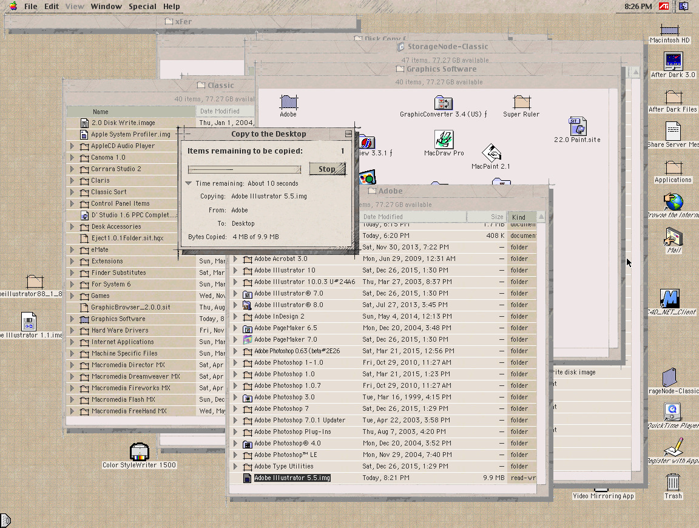
Task: Expand the Carrara Studio 2 folder
Action: point(72,169)
